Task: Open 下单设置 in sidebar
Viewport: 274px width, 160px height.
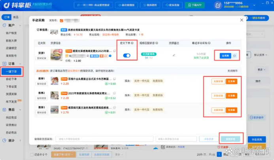Action: coord(11,87)
